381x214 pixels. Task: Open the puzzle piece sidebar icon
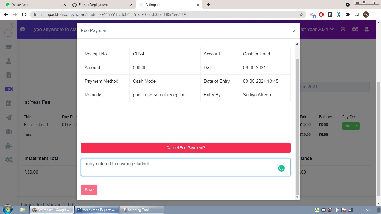[x=9, y=145]
